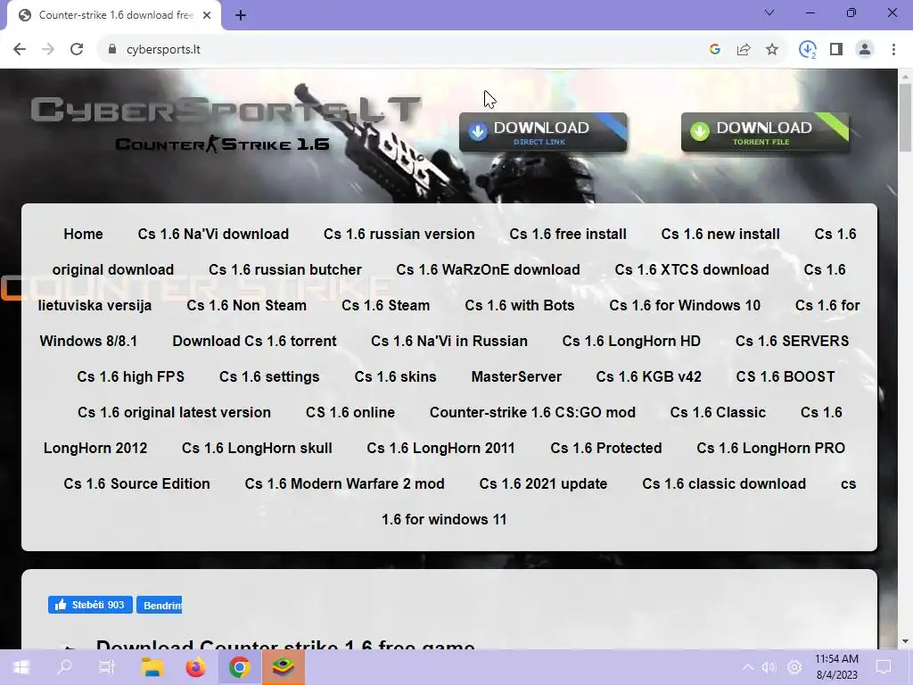This screenshot has height=685, width=913.
Task: Open Cs 1.6 free install link
Action: pyautogui.click(x=568, y=235)
